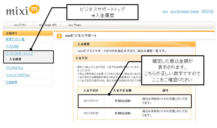The width and height of the screenshot is (217, 128).
Task: Click the yen icon beside mixiビジネスサポート
Action: (x=59, y=36)
